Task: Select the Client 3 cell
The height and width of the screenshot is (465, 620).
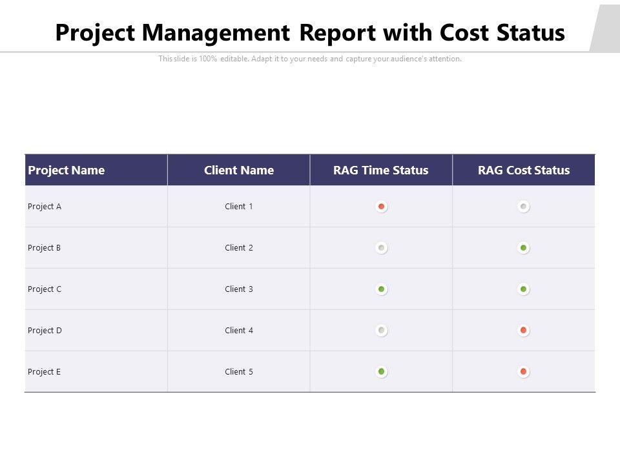Action: pos(239,289)
